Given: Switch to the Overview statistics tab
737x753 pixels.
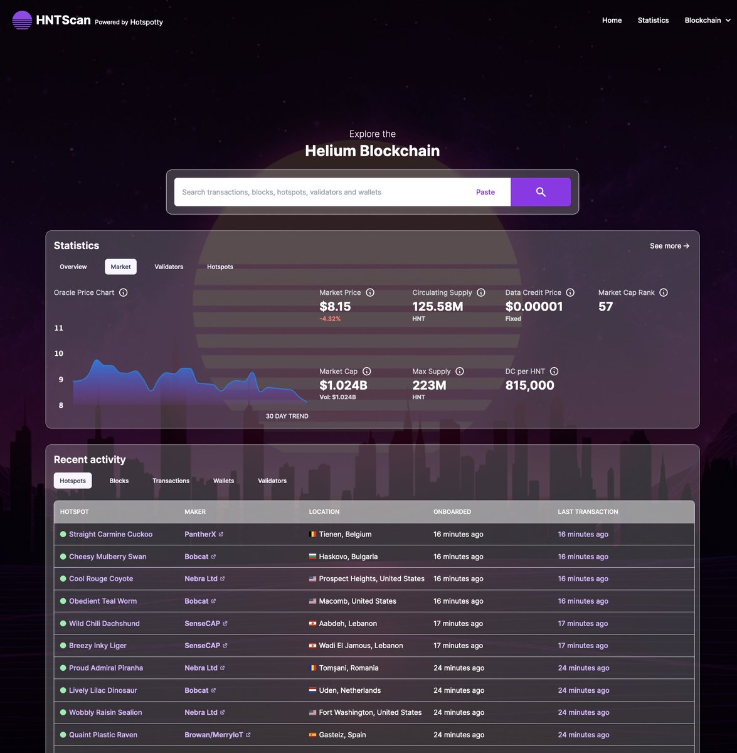Looking at the screenshot, I should [x=73, y=267].
